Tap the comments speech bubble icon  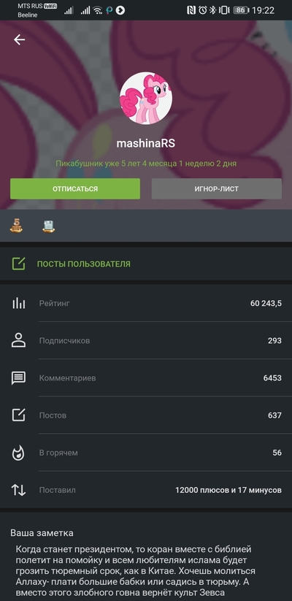pyautogui.click(x=18, y=378)
